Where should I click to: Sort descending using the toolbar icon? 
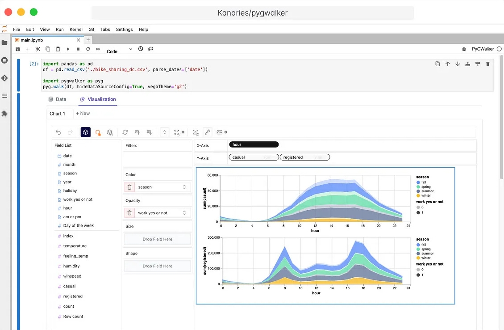click(149, 132)
